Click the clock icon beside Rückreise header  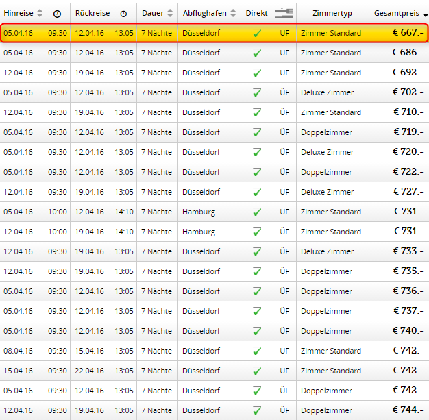coord(123,14)
